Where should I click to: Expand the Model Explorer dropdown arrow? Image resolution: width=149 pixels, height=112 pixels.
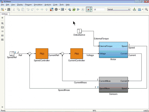click(65, 9)
